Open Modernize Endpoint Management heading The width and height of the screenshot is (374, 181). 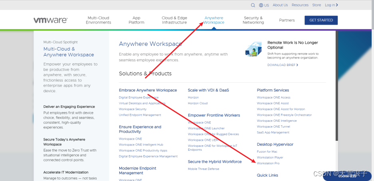click(138, 171)
